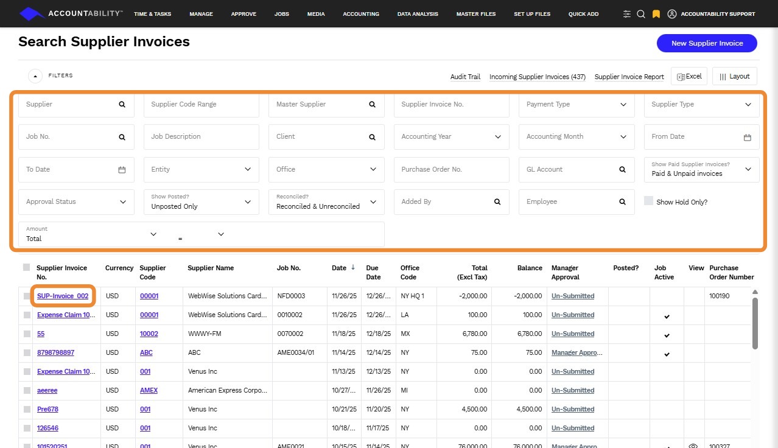Open invoice SUP-Invoice_002
This screenshot has width=778, height=448.
coord(63,296)
